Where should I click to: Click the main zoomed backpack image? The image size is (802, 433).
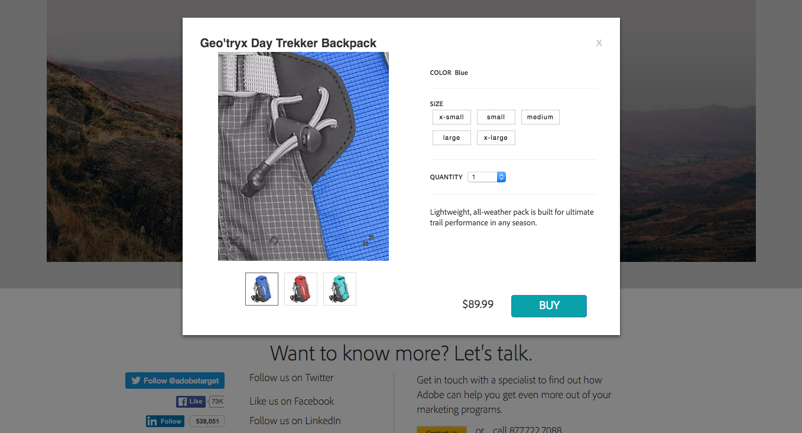pyautogui.click(x=303, y=156)
